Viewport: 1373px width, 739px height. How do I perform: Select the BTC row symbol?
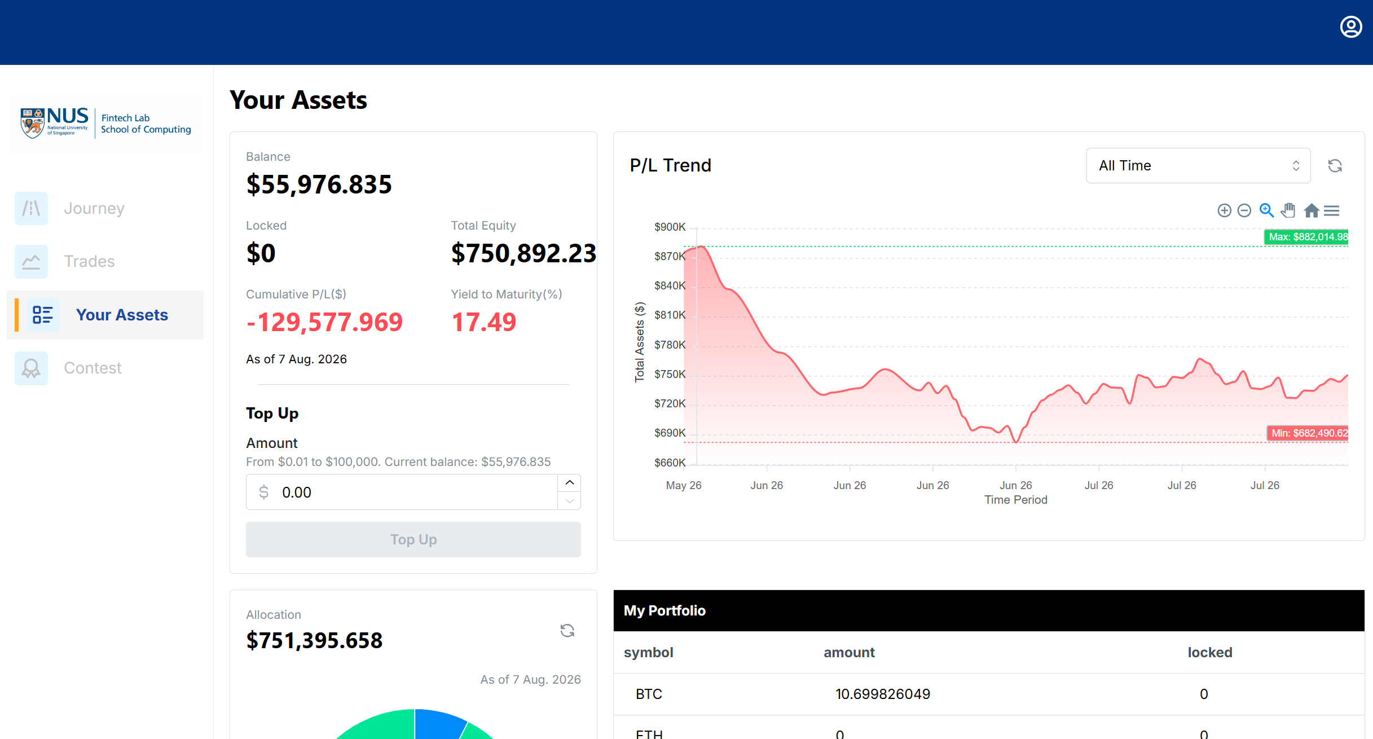coord(649,694)
